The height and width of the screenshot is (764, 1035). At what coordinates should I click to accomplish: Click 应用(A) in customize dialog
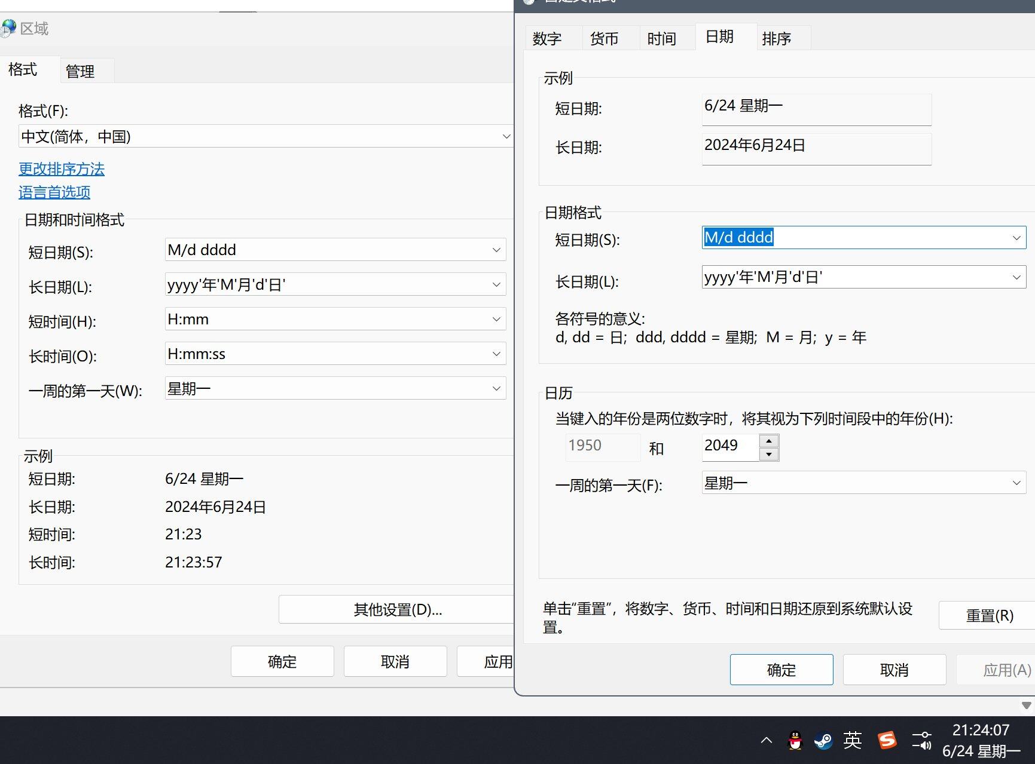coord(996,670)
